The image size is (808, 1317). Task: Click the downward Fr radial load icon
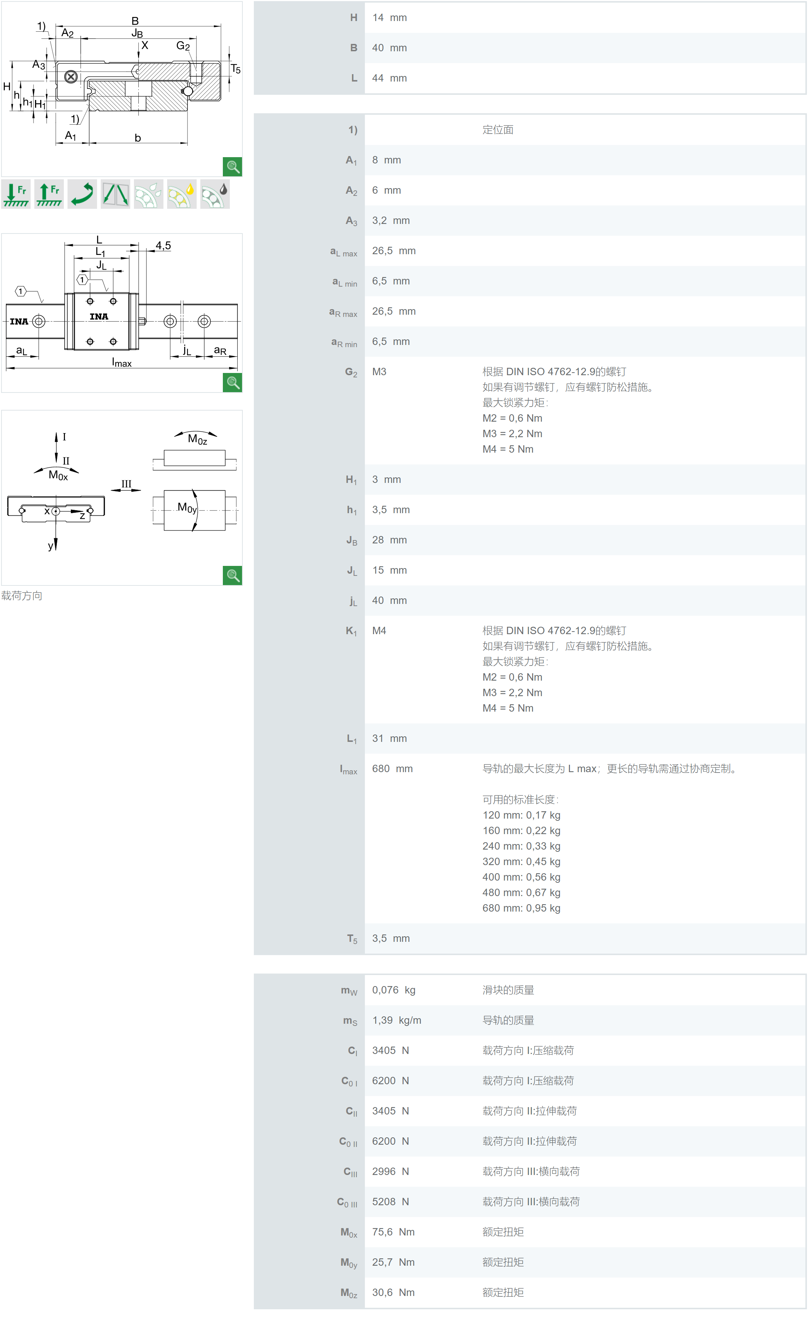(x=16, y=194)
